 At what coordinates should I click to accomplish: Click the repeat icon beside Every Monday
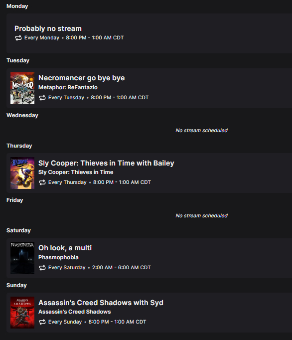point(18,38)
